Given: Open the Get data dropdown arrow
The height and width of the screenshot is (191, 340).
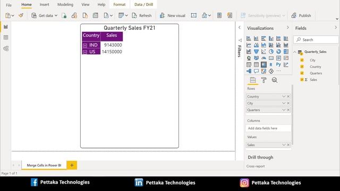Looking at the screenshot, I should pos(56,15).
